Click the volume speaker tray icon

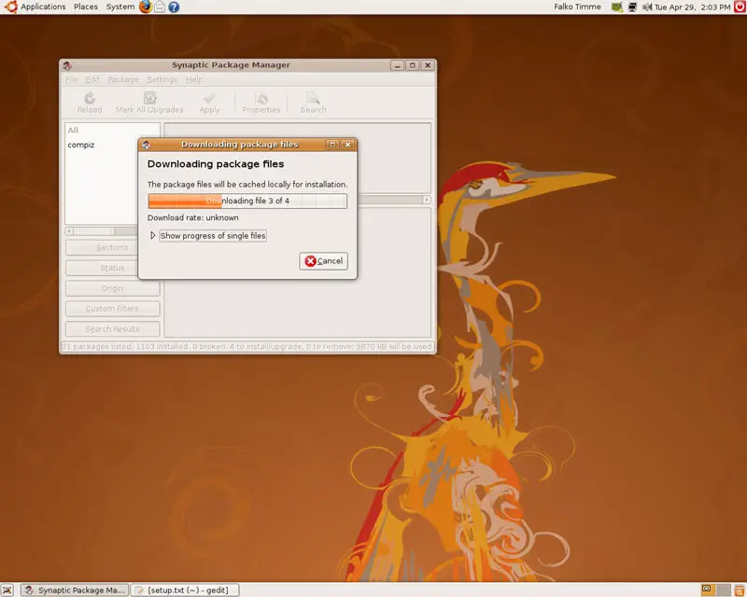[647, 7]
